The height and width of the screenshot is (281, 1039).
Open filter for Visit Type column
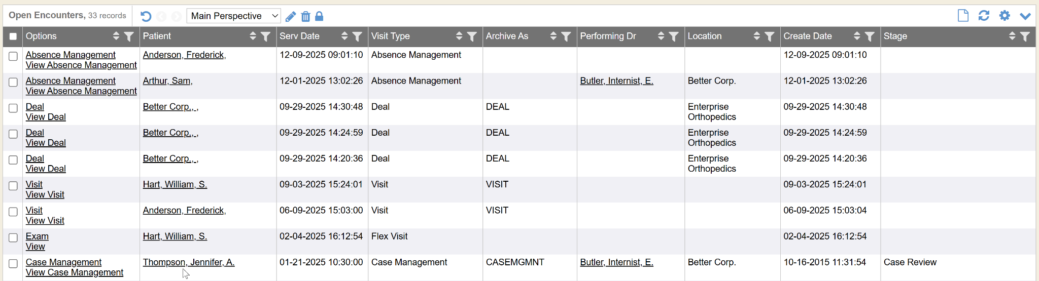pos(472,36)
